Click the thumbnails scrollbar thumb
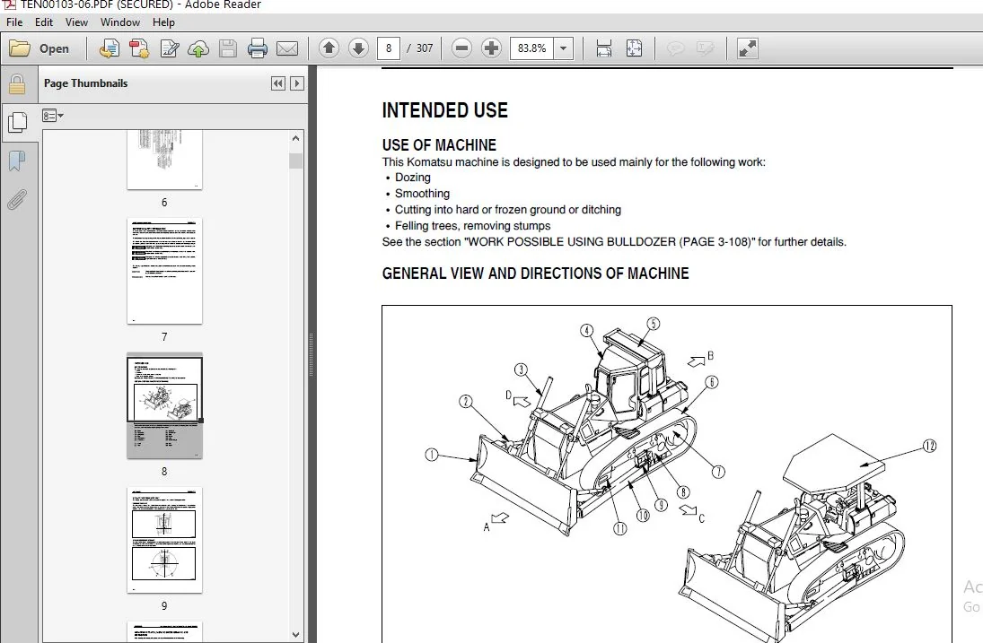This screenshot has height=643, width=983. coord(296,161)
